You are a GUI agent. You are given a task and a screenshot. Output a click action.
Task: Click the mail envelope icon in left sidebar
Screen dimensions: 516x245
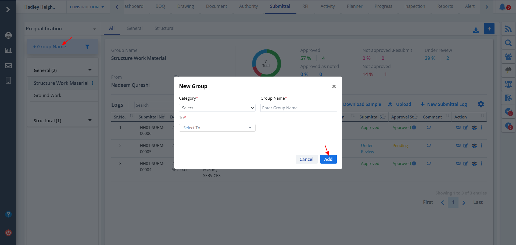coord(8,66)
